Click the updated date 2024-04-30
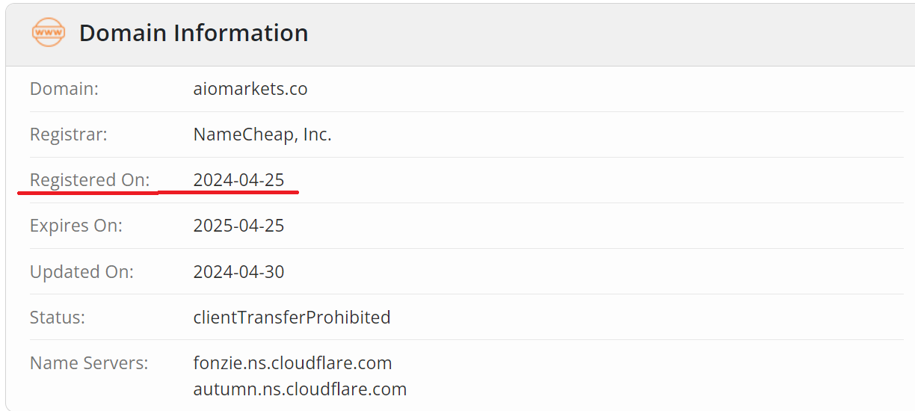Image resolution: width=915 pixels, height=411 pixels. click(x=238, y=272)
